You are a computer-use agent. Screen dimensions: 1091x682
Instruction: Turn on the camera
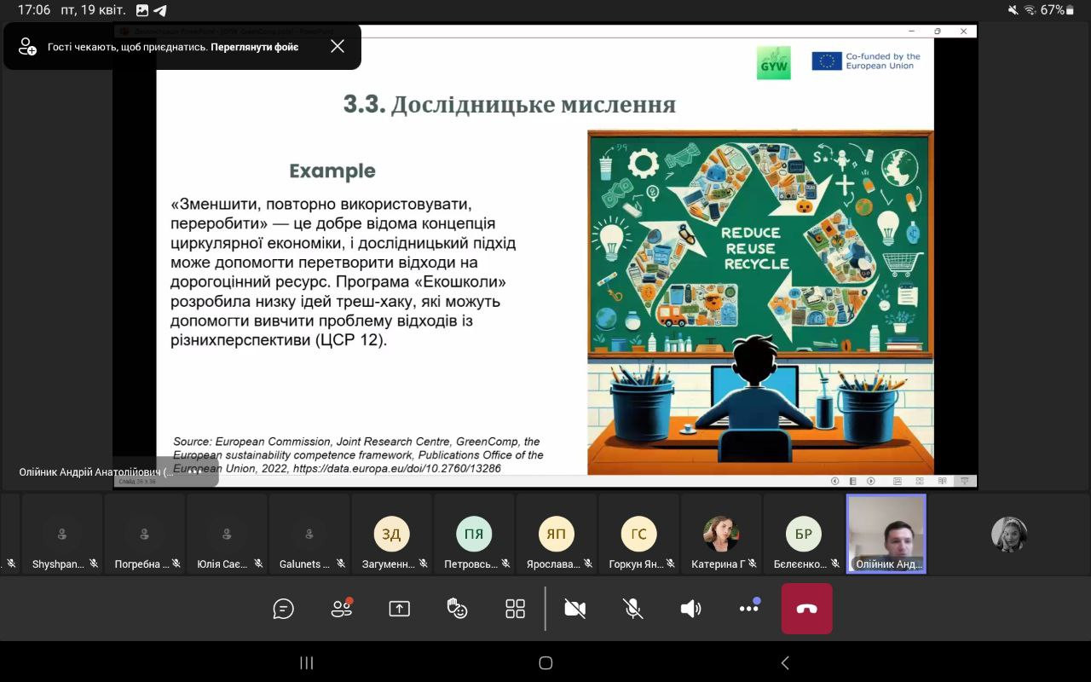(575, 609)
